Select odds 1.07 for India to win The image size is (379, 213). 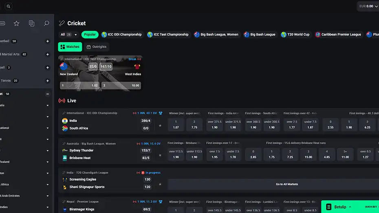(176, 125)
